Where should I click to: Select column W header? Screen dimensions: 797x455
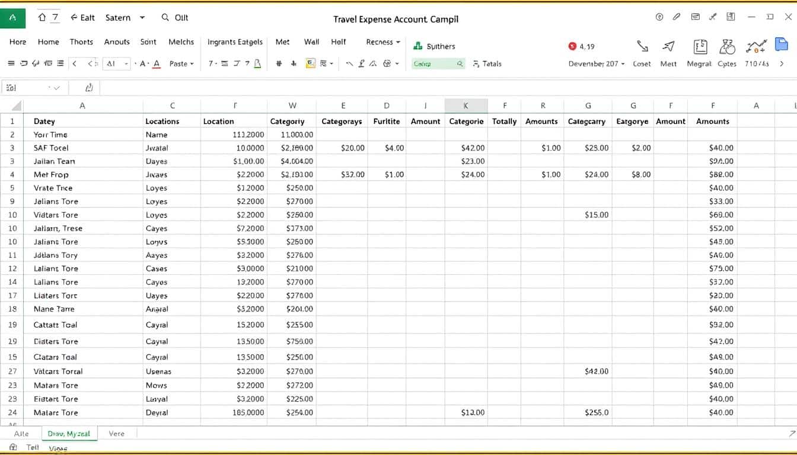(292, 106)
